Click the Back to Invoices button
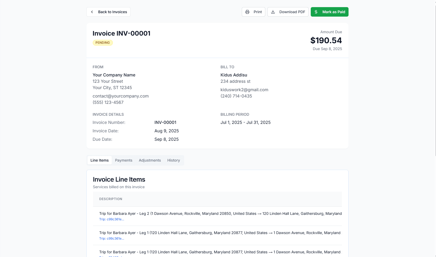436x257 pixels. pyautogui.click(x=108, y=12)
